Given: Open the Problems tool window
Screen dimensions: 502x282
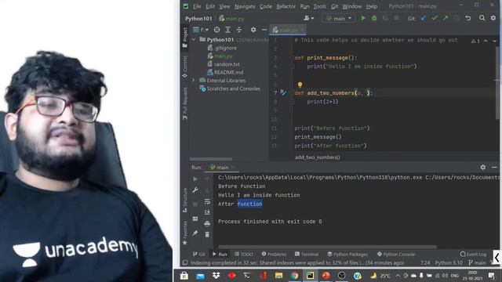Looking at the screenshot, I should pos(274,254).
